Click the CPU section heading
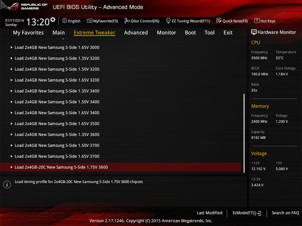The width and height of the screenshot is (302, 226). click(255, 42)
